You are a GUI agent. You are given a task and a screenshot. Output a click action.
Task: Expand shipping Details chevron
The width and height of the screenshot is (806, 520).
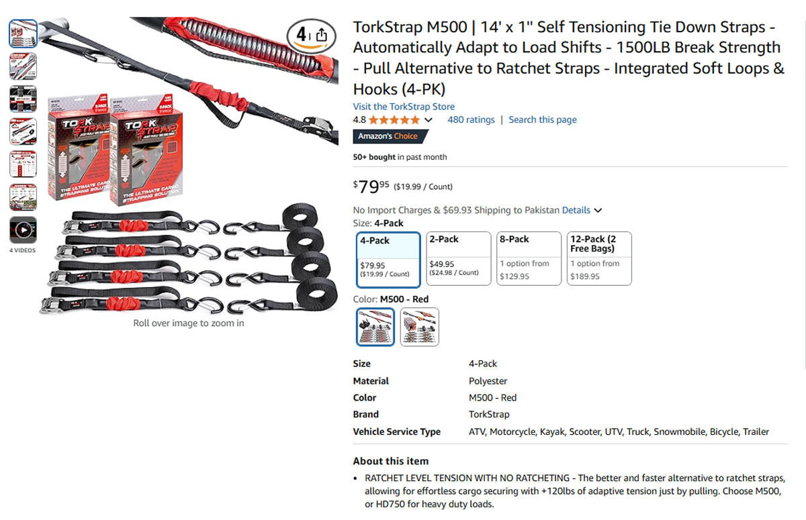pos(598,211)
